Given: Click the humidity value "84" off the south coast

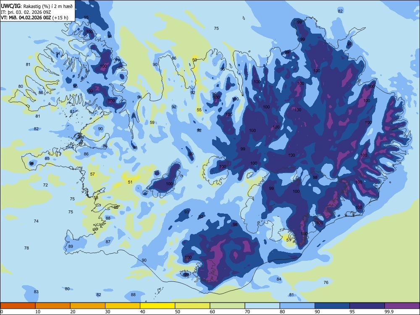Looking at the screenshot, I should pyautogui.click(x=279, y=279).
